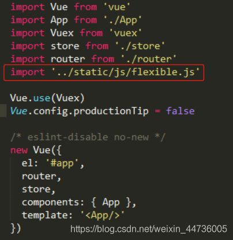The height and width of the screenshot is (240, 233).
Task: Click the '#app' selector string
Action: tap(62, 164)
